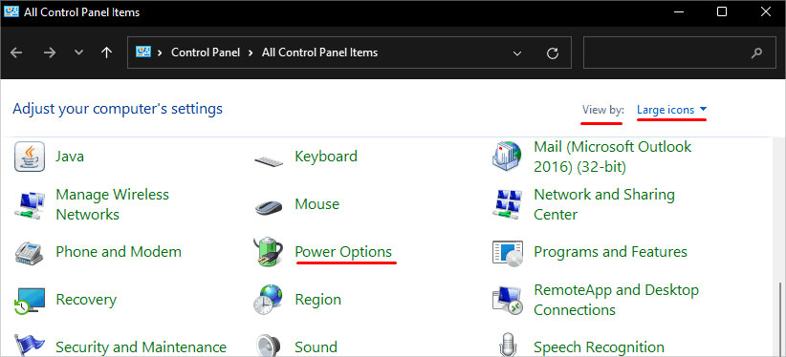This screenshot has height=357, width=786.
Task: Go forward with the right arrow
Action: pyautogui.click(x=49, y=52)
